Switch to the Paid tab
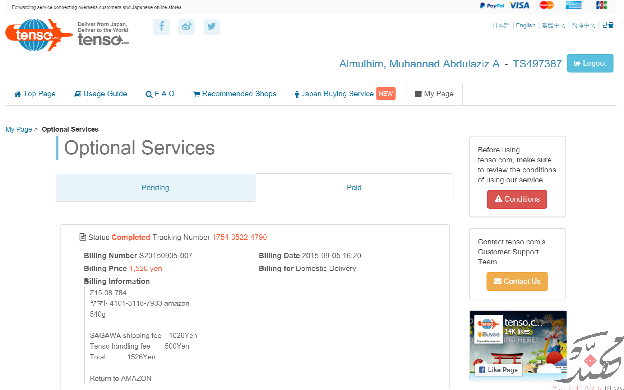 click(354, 188)
